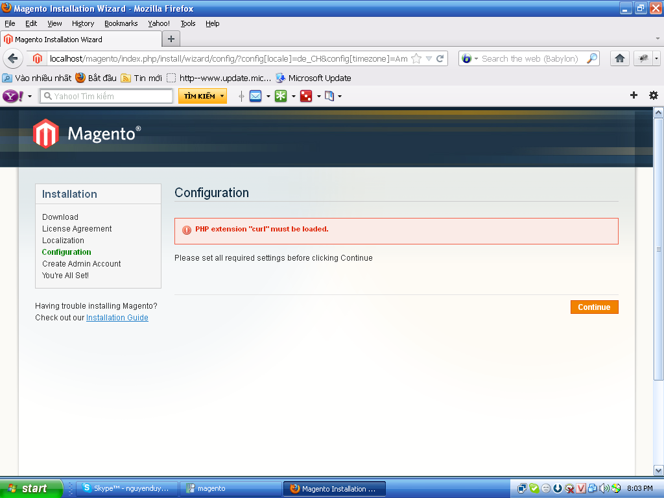
Task: Click the orange Continue button
Action: pos(594,307)
